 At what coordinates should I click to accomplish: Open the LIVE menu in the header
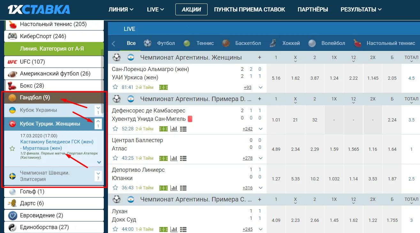coord(155,10)
